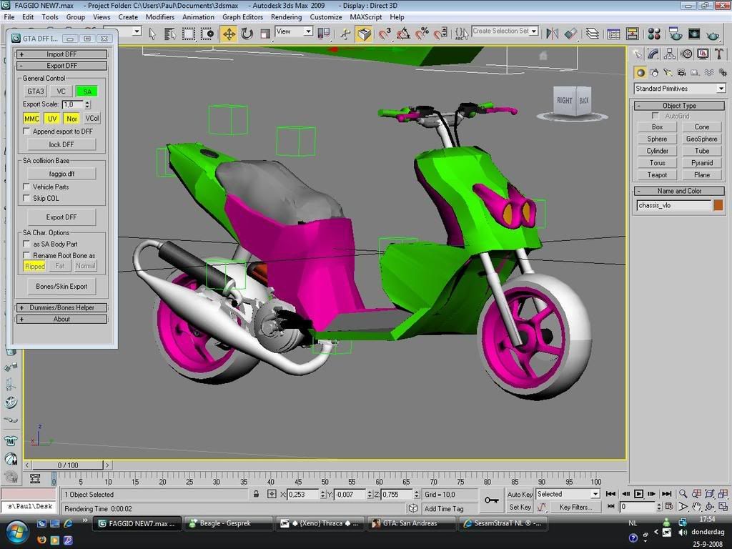Open the Curve Editor
The height and width of the screenshot is (549, 732).
pyautogui.click(x=613, y=34)
